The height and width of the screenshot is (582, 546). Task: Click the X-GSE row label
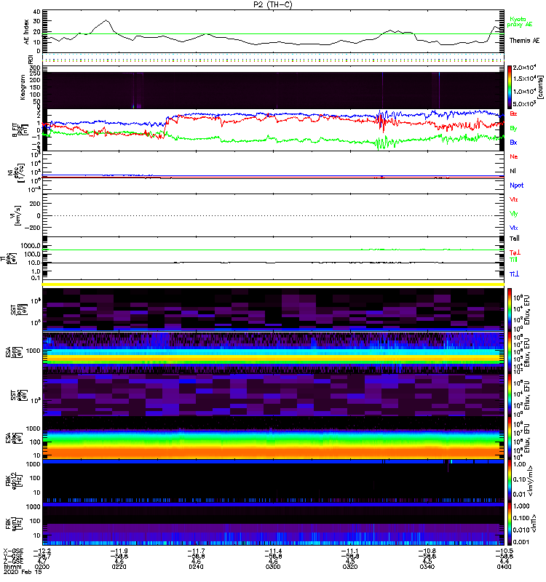pos(13,551)
